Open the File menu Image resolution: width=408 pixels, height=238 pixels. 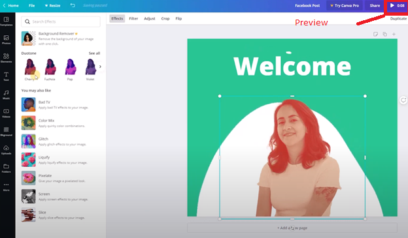point(31,5)
